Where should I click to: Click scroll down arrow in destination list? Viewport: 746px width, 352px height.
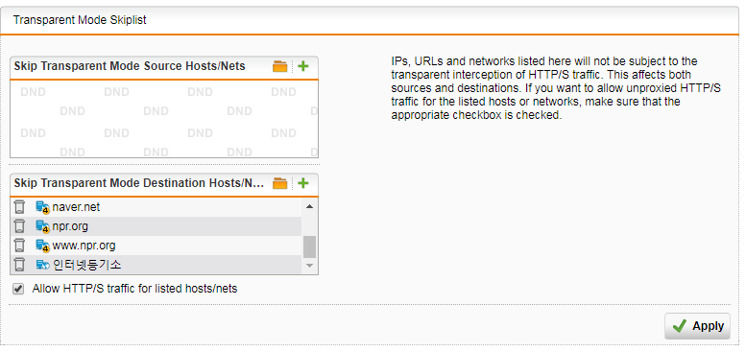(x=309, y=266)
